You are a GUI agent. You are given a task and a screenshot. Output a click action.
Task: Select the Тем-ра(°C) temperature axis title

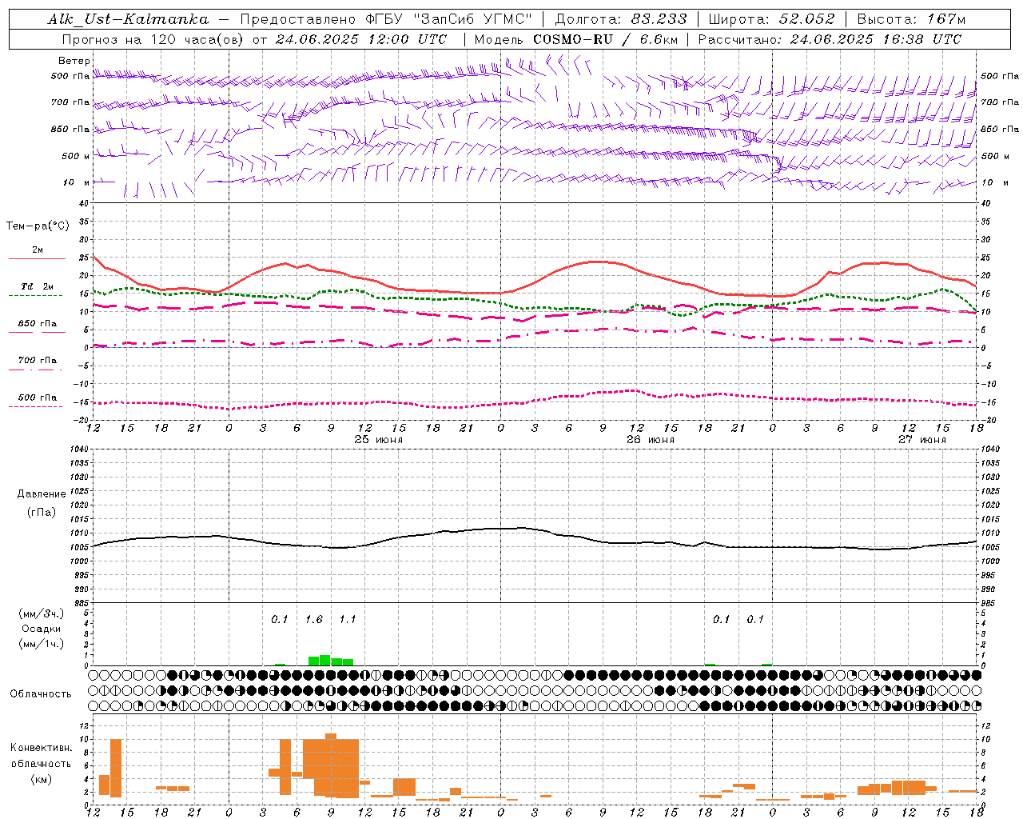(38, 226)
